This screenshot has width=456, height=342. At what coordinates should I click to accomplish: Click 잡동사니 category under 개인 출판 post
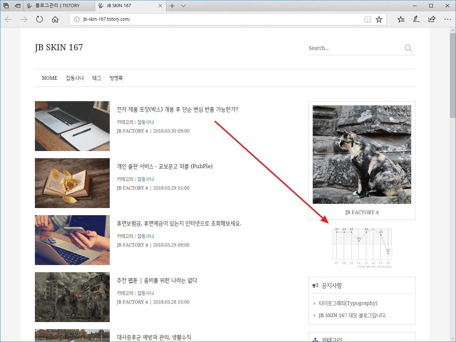(x=146, y=179)
